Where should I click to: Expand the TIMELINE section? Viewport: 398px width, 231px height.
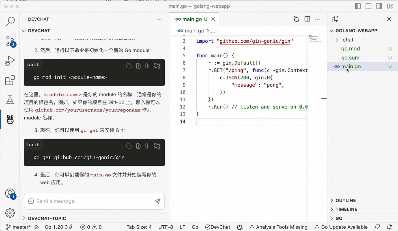346,209
